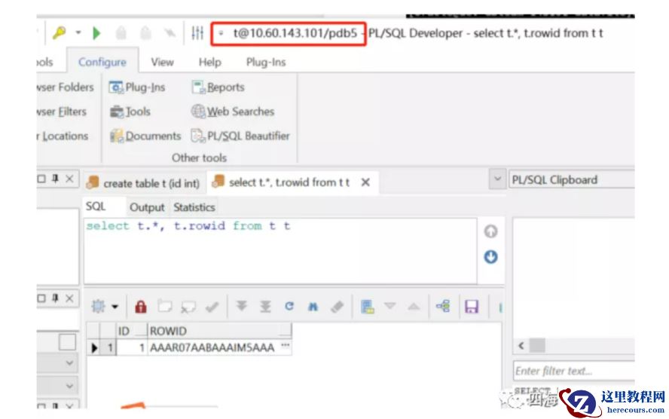This screenshot has height=419, width=669.
Task: Close the middle left docked panel
Action: tap(69, 298)
